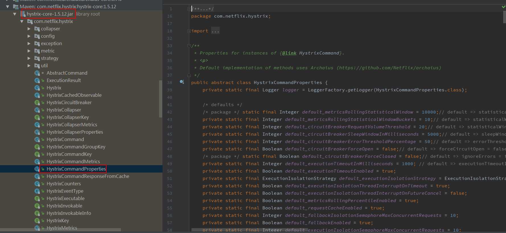Expand the exception package

pos(29,43)
